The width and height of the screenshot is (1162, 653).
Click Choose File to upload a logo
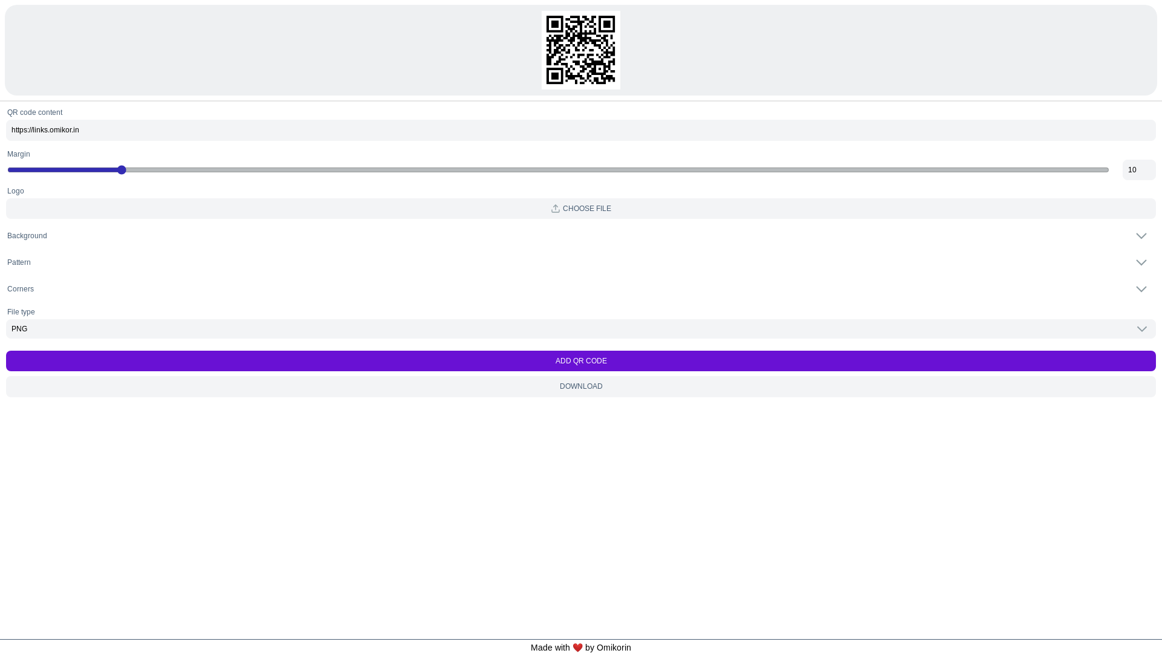point(581,209)
